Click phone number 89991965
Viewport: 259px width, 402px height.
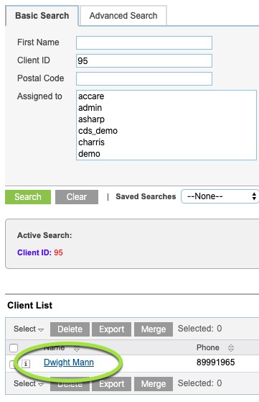coord(215,362)
